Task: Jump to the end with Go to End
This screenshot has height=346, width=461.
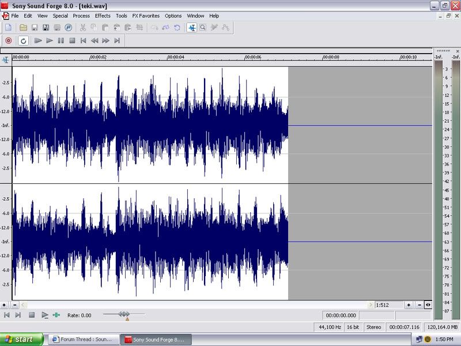Action: click(117, 40)
